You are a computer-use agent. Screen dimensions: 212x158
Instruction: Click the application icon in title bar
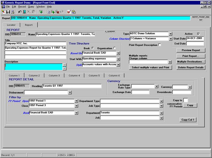[3, 3]
